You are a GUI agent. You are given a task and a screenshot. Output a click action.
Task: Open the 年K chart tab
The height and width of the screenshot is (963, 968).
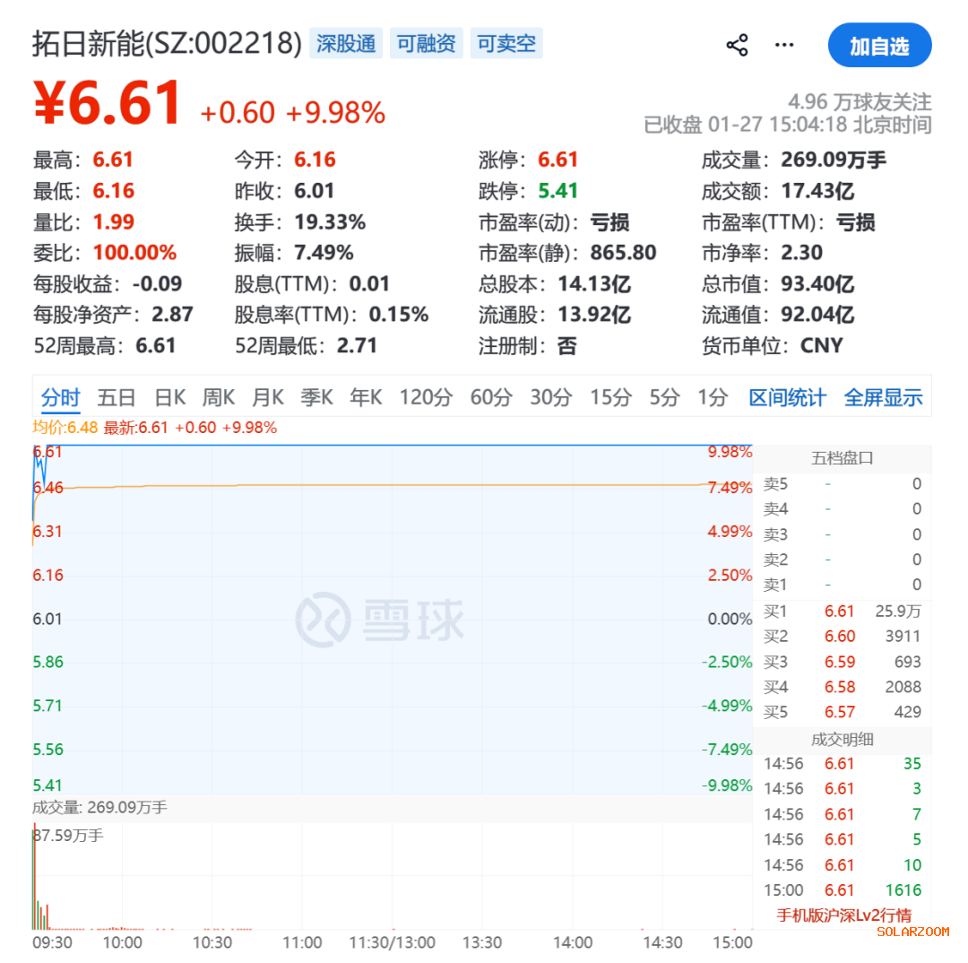tap(366, 398)
